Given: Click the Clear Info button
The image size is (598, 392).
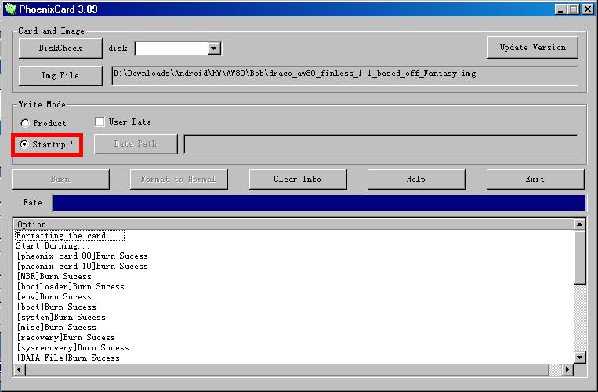Looking at the screenshot, I should 298,180.
